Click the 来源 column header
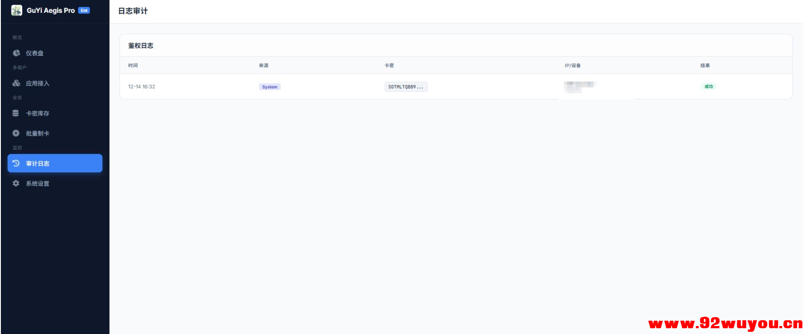This screenshot has width=805, height=334. (x=264, y=66)
